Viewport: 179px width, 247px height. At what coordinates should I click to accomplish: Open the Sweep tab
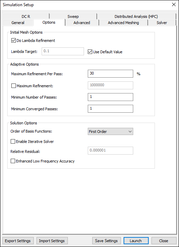pyautogui.click(x=73, y=16)
